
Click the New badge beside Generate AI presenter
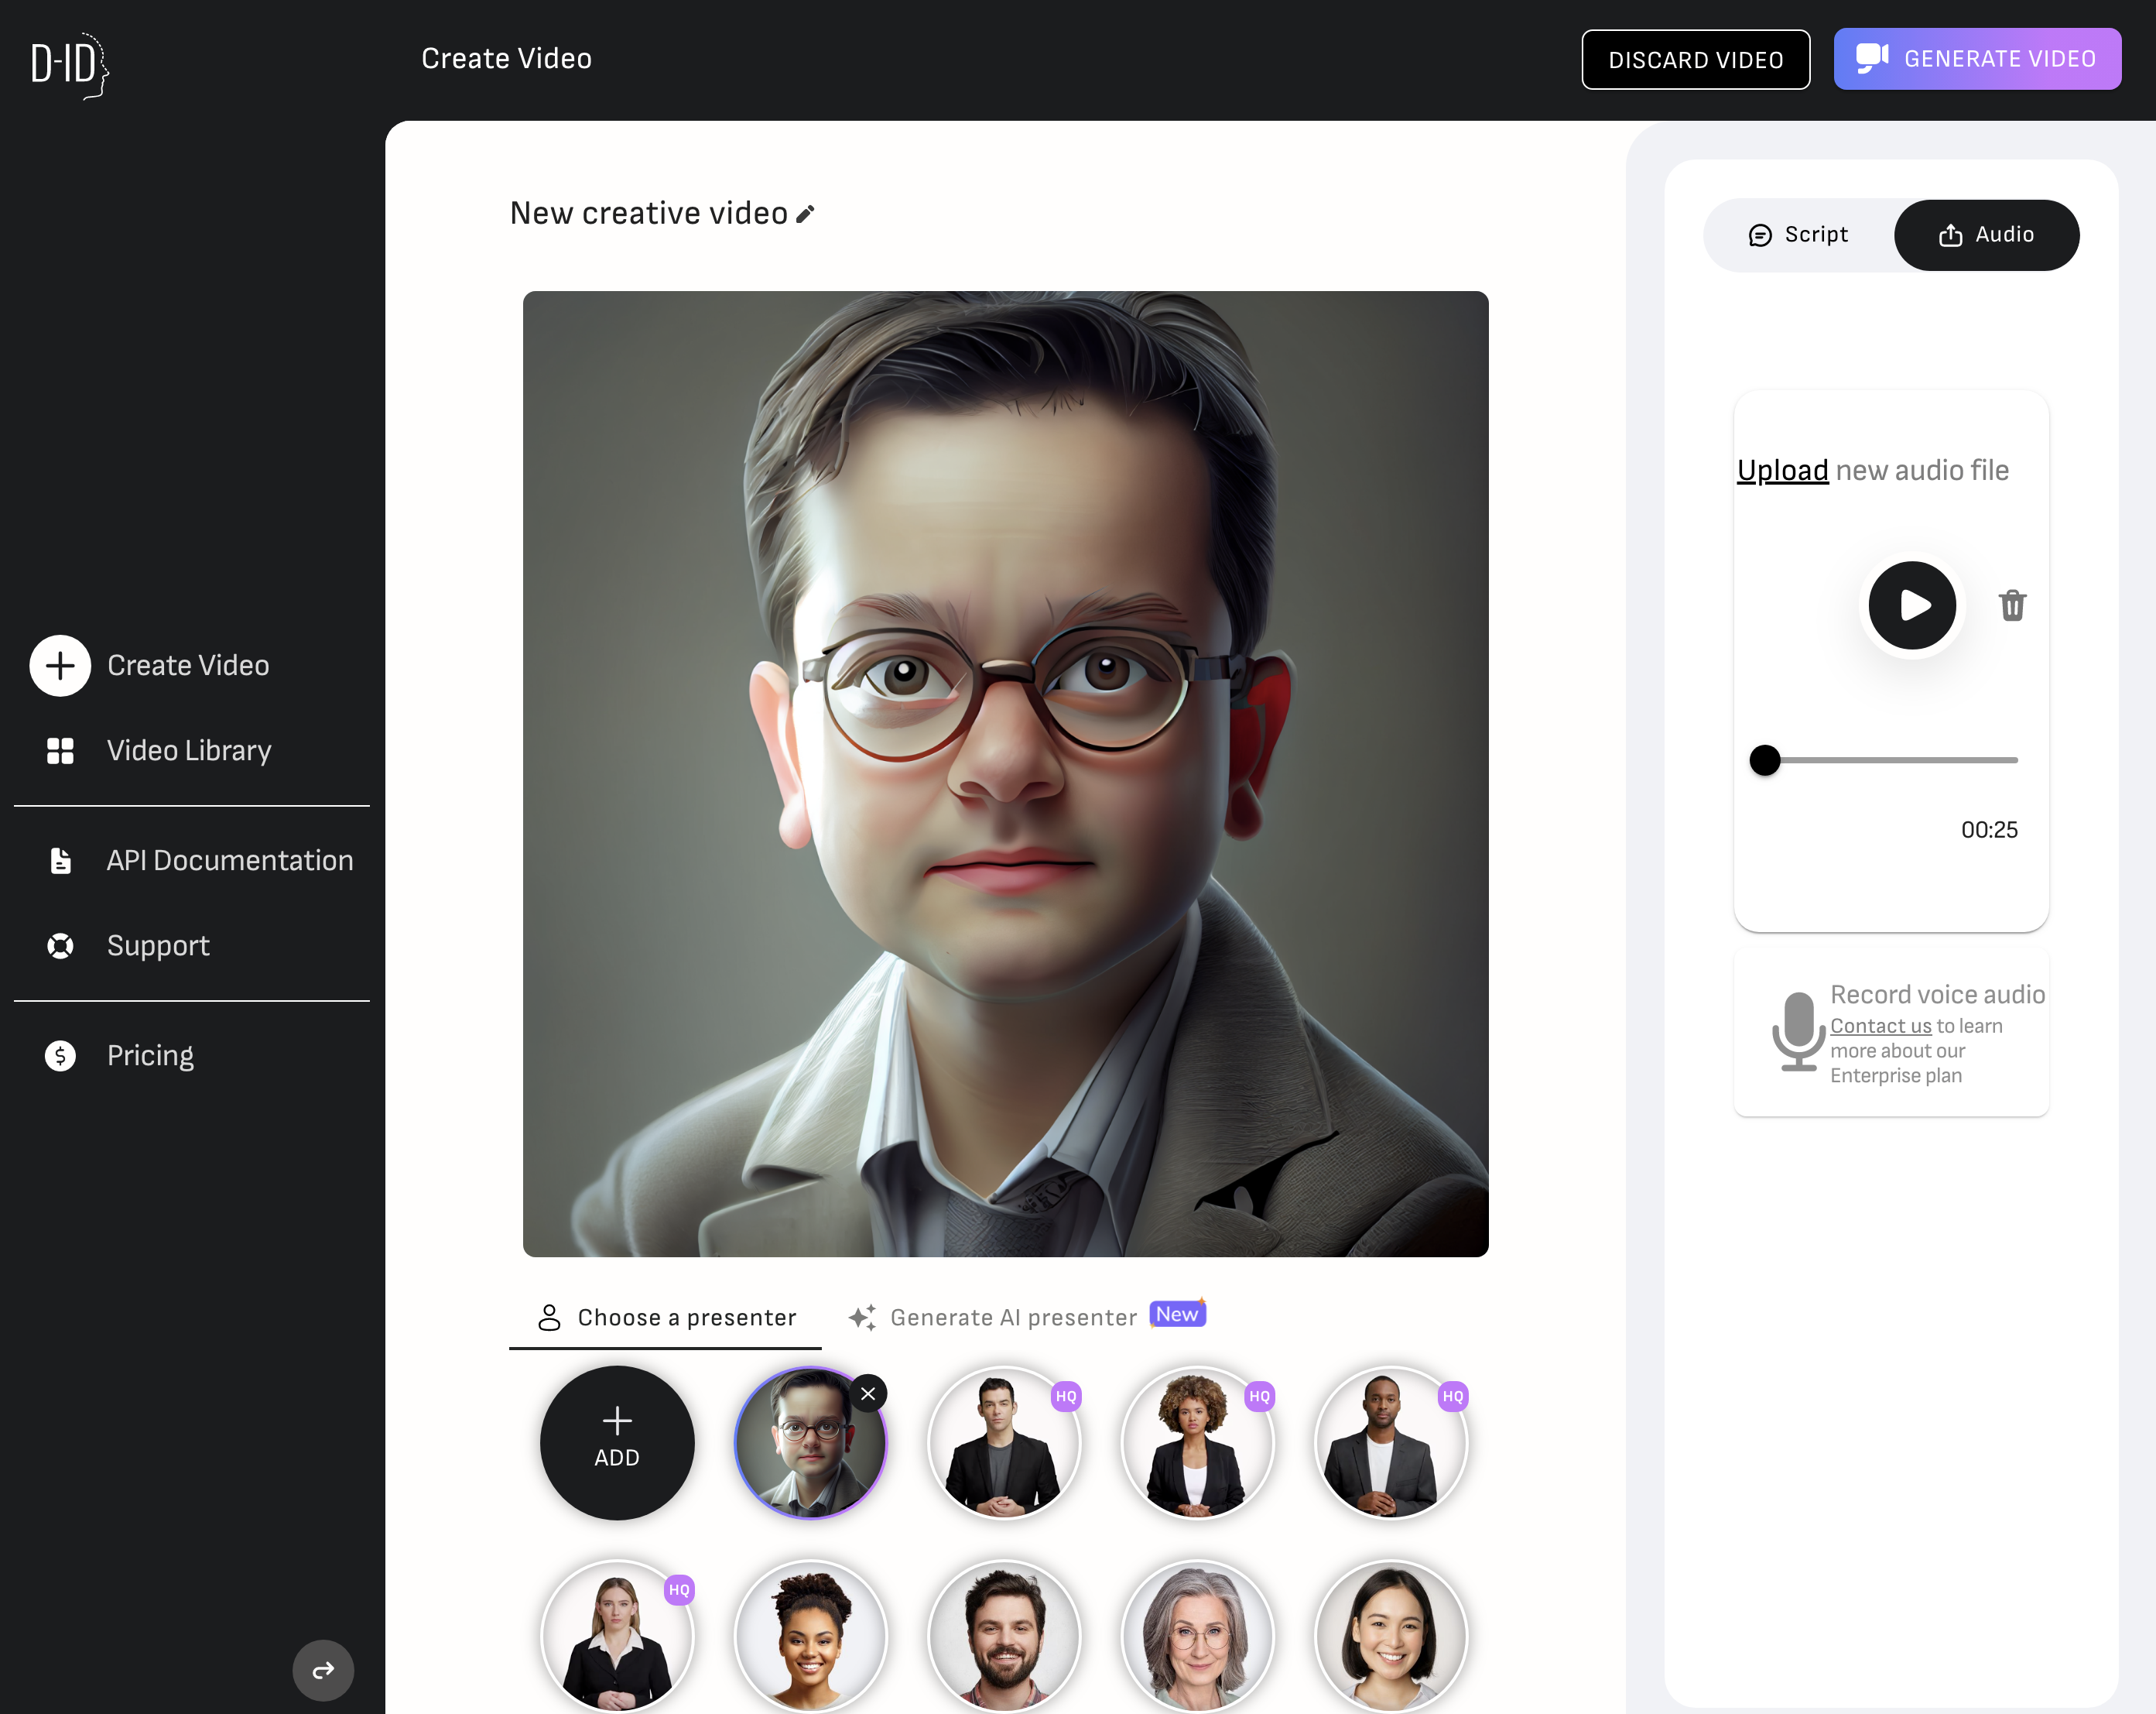(x=1178, y=1314)
